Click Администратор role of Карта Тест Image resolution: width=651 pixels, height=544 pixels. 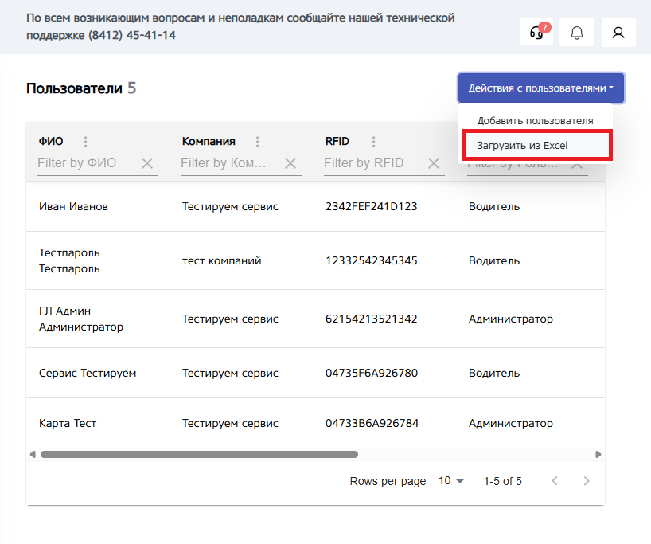[x=511, y=423]
